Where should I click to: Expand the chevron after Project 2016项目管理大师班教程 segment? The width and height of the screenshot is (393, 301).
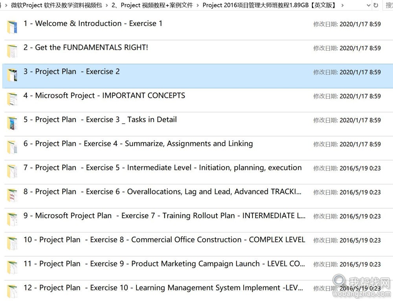point(342,5)
